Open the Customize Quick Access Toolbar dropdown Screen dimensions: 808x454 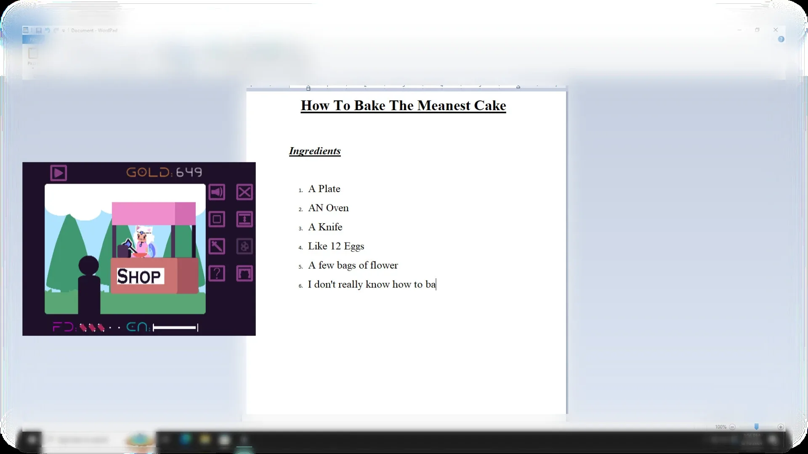click(x=64, y=30)
